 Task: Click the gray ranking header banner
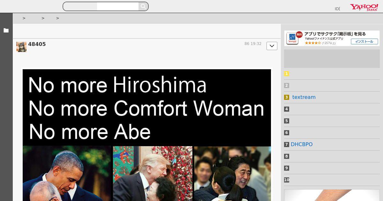click(332, 59)
